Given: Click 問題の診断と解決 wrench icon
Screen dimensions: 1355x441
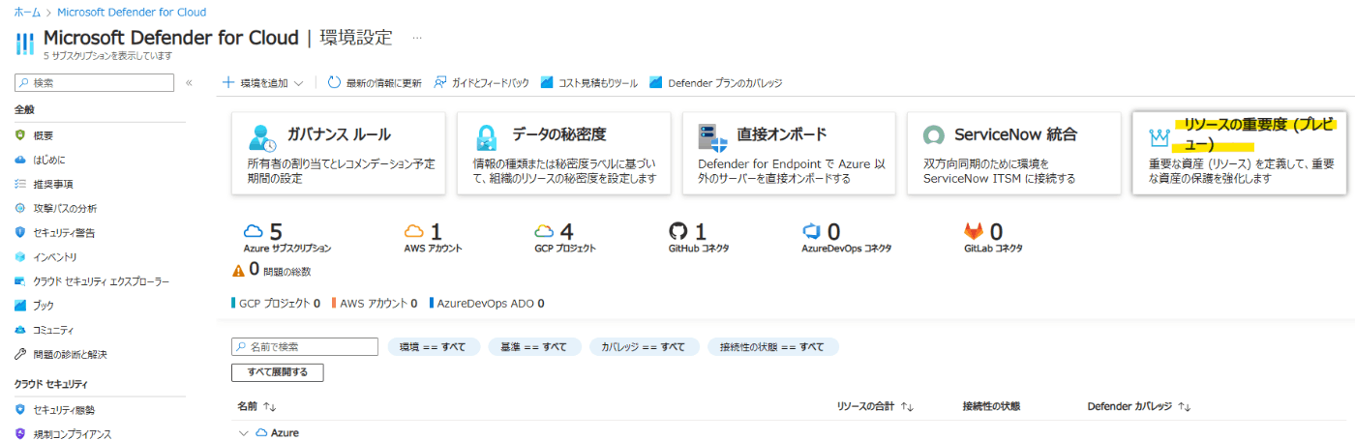Looking at the screenshot, I should click(x=20, y=354).
